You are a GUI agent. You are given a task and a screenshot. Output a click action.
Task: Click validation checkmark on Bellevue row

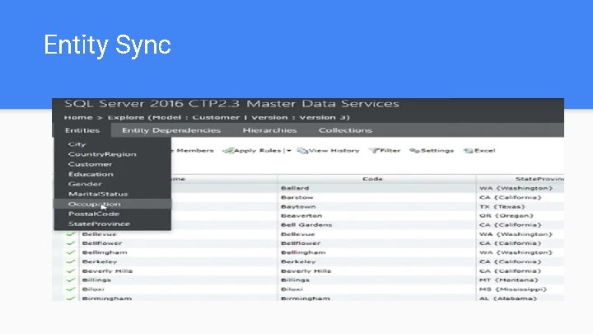[x=70, y=234]
